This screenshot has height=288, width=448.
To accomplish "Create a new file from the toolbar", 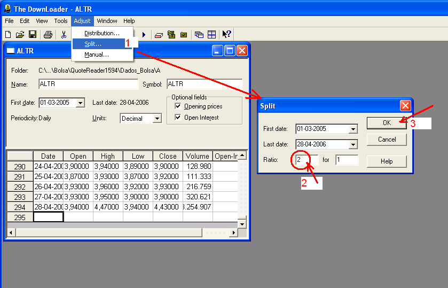I will (8, 35).
